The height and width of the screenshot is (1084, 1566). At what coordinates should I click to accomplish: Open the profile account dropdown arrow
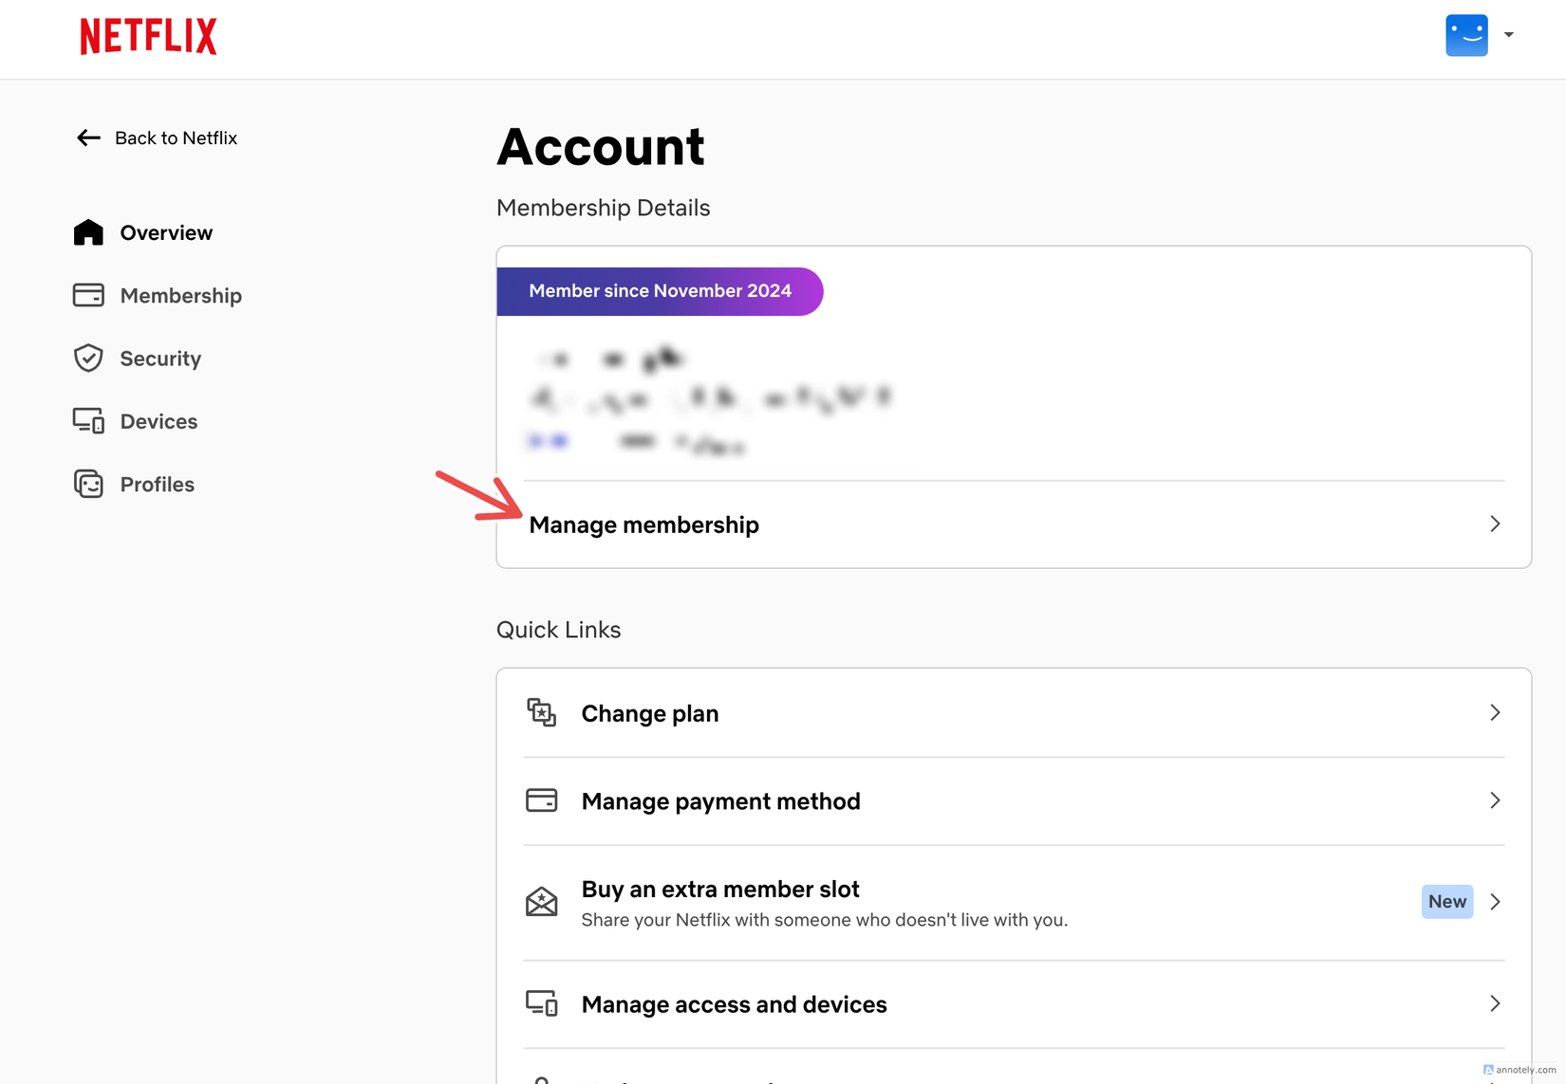coord(1509,34)
